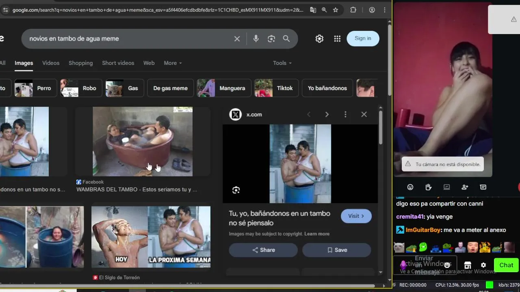This screenshot has height=292, width=520.
Task: Open emoji reactions icon under the camera
Action: 410,187
